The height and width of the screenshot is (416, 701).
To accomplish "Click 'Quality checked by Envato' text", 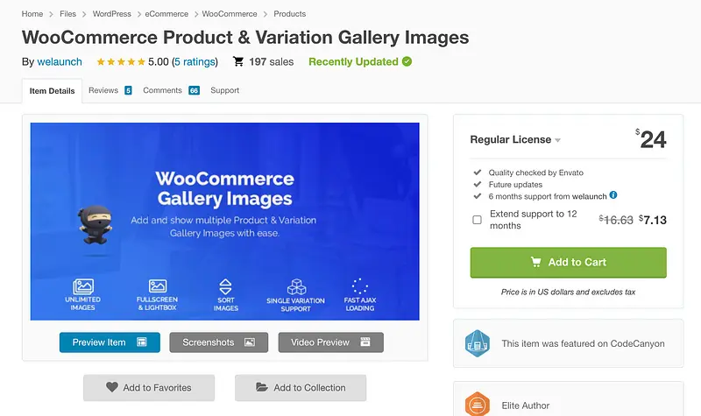I will [535, 173].
